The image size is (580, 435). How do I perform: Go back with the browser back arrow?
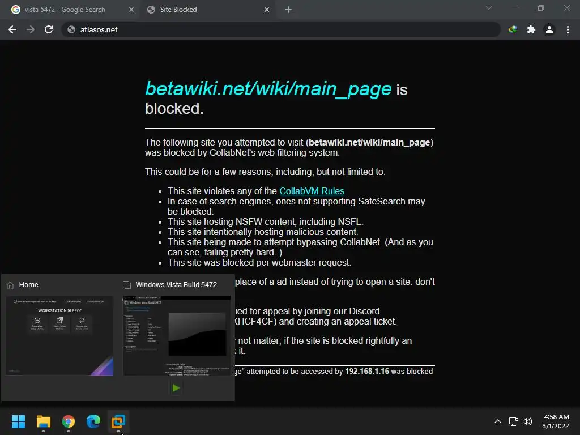tap(12, 29)
